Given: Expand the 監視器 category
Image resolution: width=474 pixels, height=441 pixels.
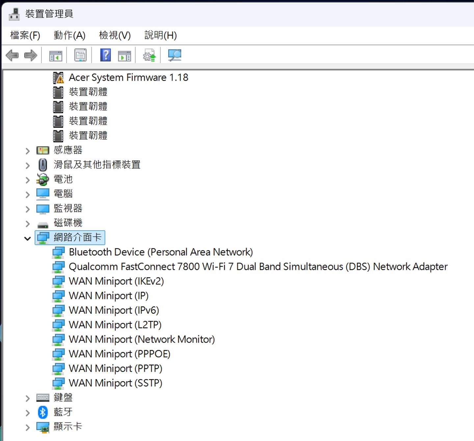Looking at the screenshot, I should (x=28, y=209).
